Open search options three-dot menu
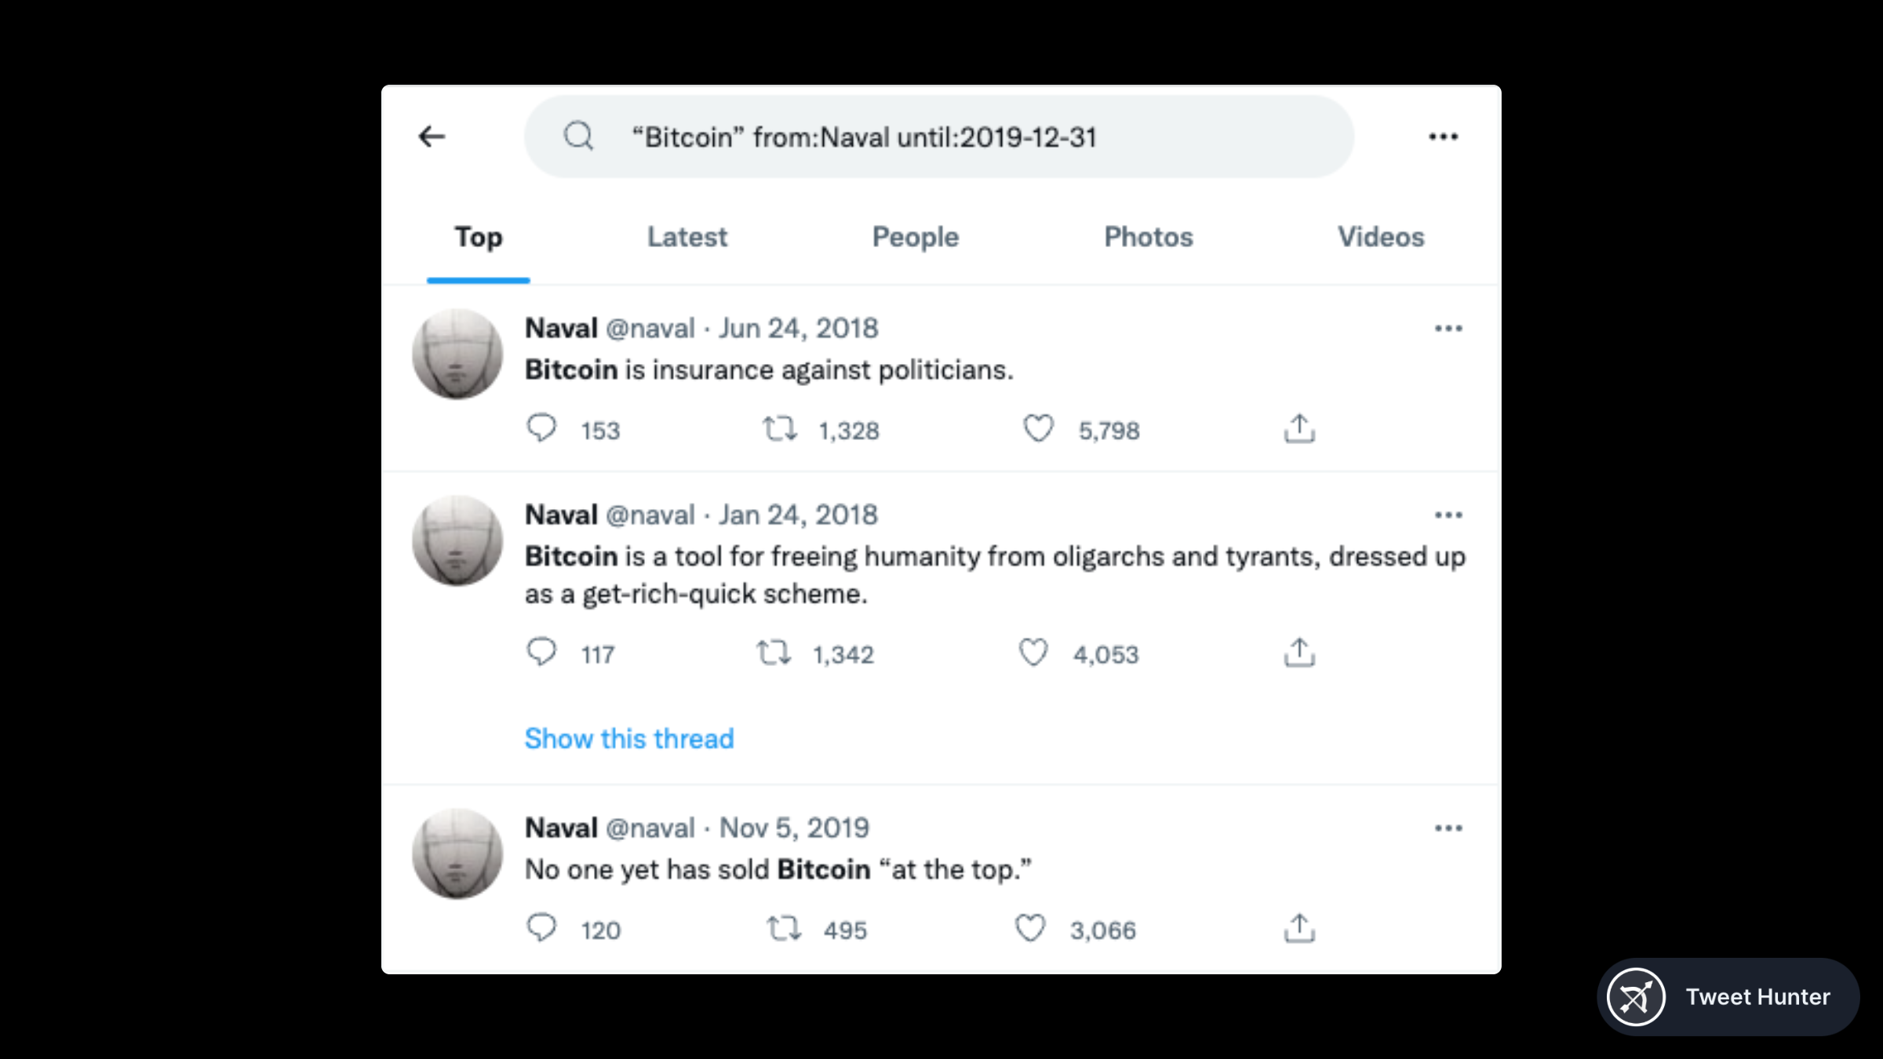This screenshot has width=1883, height=1059. 1443,136
